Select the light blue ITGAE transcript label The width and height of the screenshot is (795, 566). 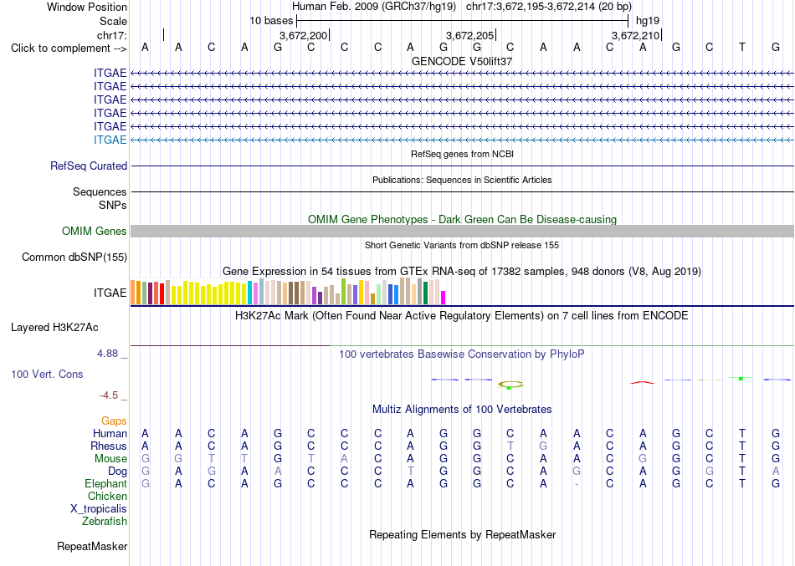(x=110, y=140)
